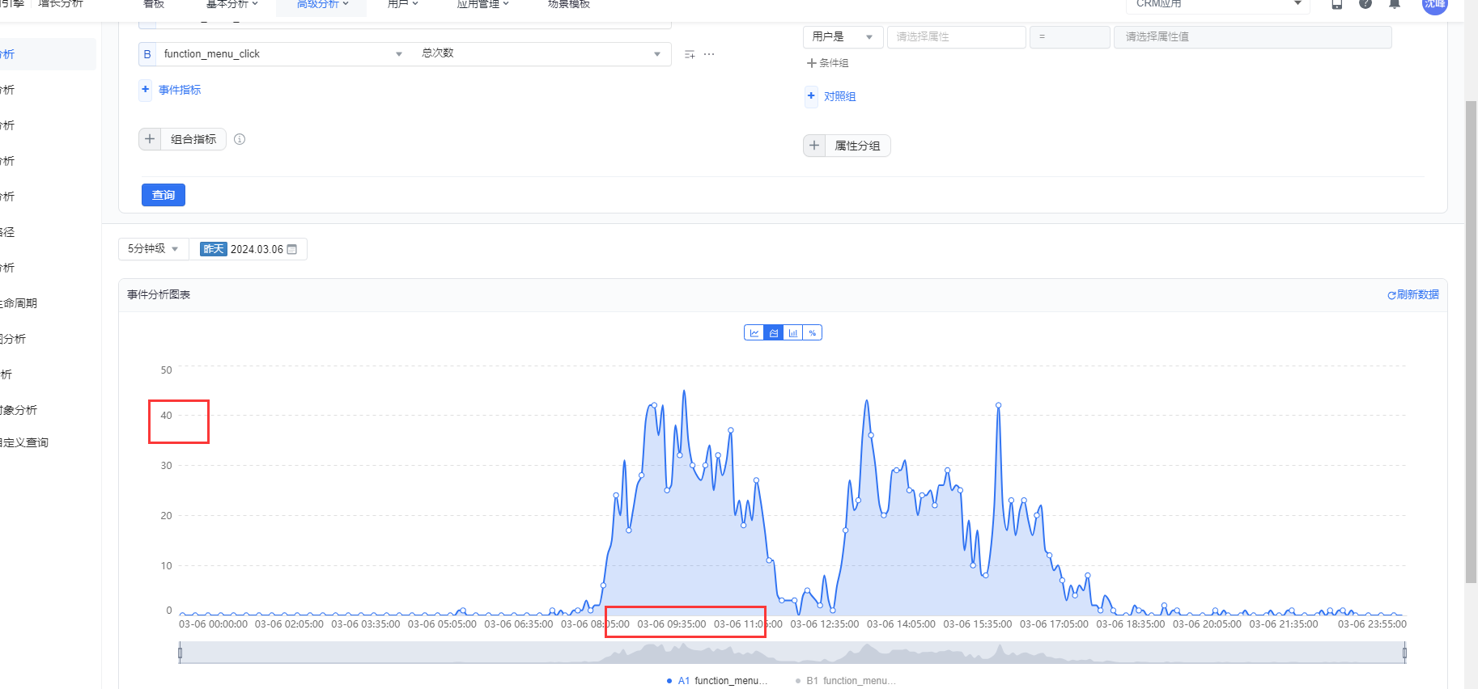
Task: Click the 刷新数据 refresh link
Action: point(1413,294)
